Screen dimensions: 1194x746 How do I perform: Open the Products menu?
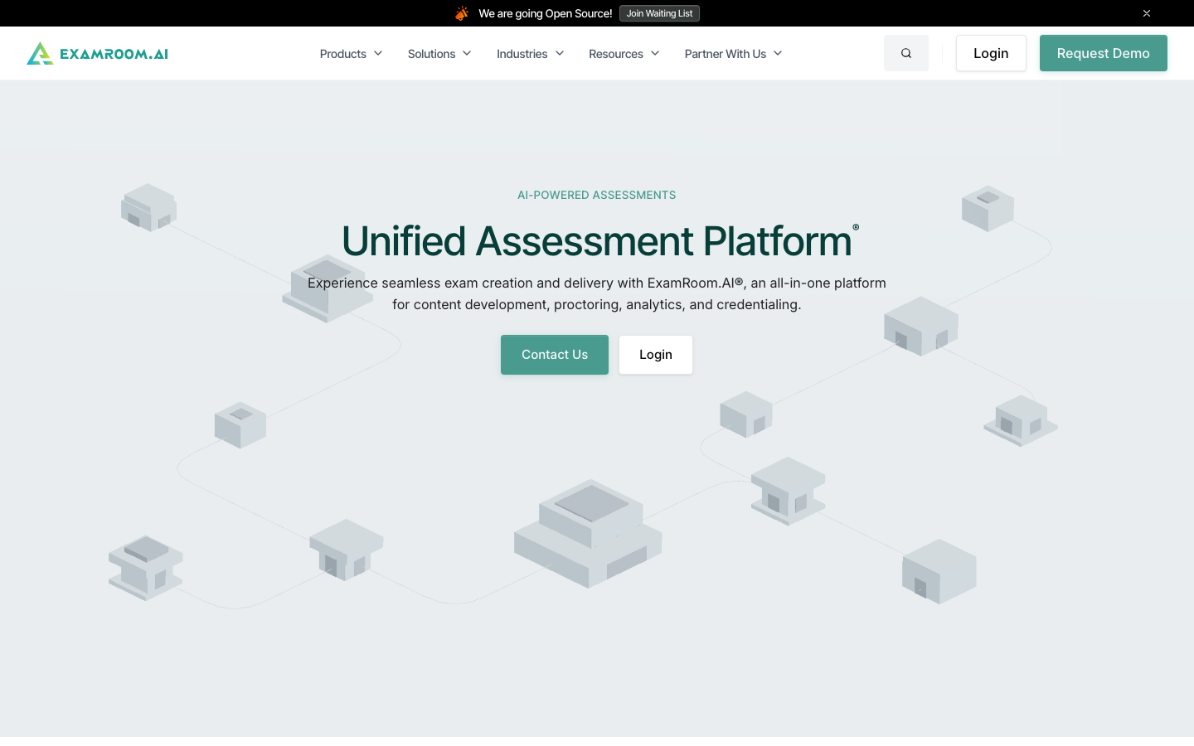tap(352, 53)
